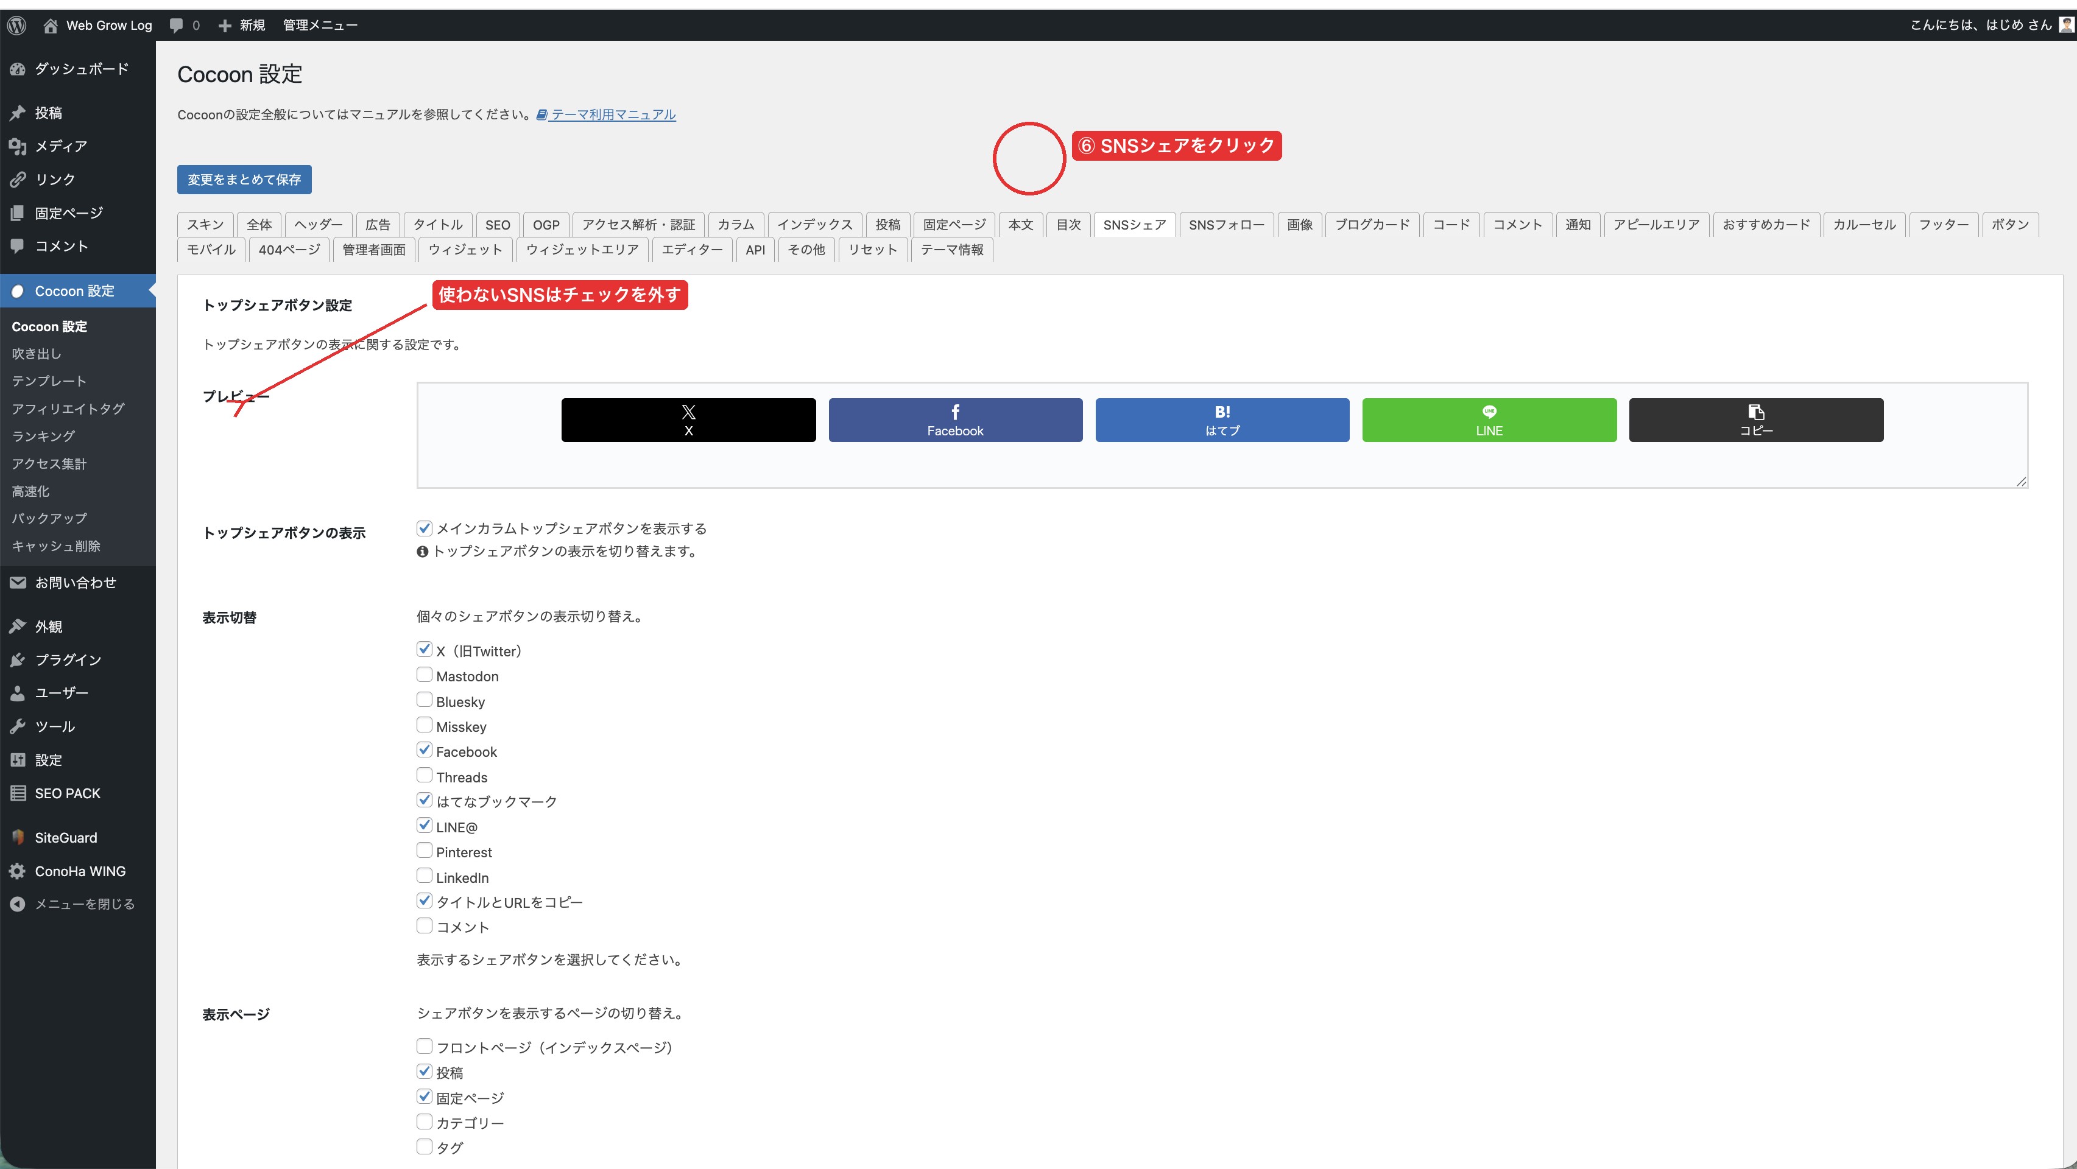2077x1169 pixels.
Task: Enable the LinkedIn checkbox
Action: click(424, 876)
